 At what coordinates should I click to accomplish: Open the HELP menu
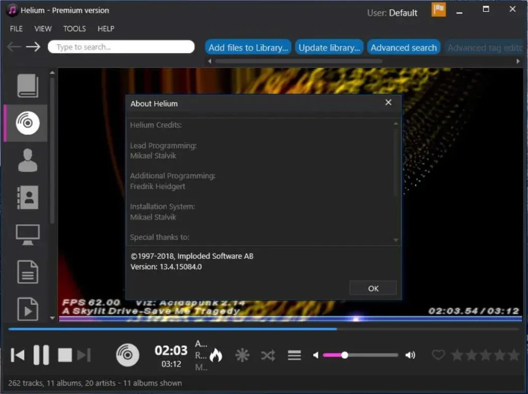(106, 29)
